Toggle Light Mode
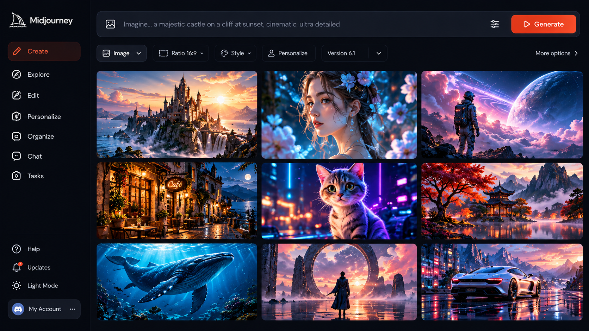589x331 pixels. (35, 286)
